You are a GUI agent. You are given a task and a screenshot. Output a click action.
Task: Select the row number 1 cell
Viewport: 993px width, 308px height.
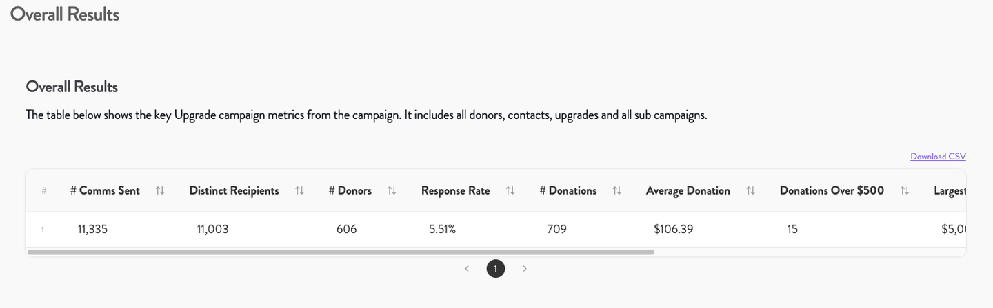[x=43, y=230]
